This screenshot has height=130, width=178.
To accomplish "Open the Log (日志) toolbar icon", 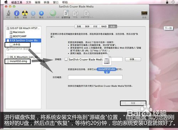I will pos(144,13).
